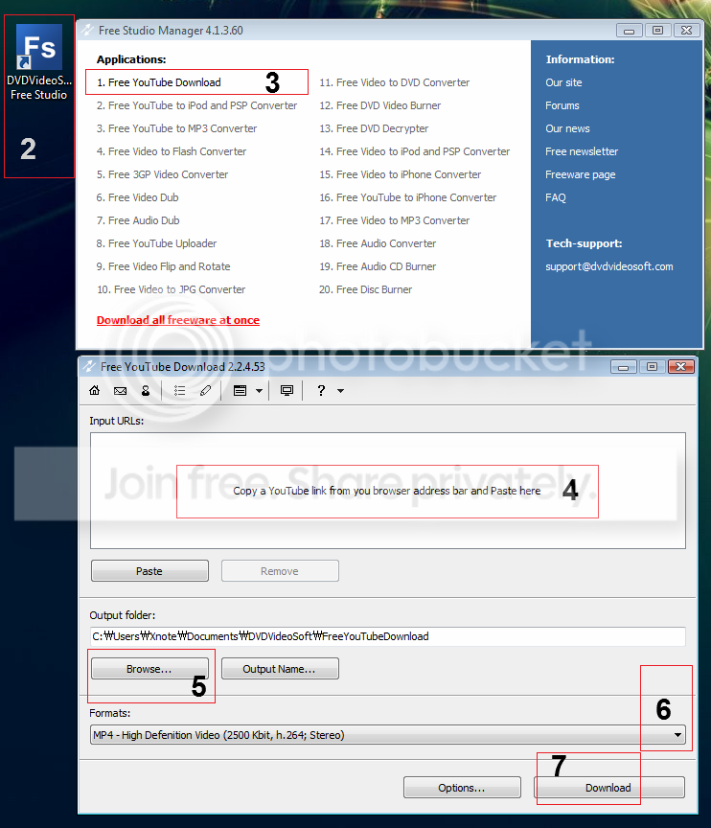Launch Free YouTube to iPod and PSP Converter
The height and width of the screenshot is (828, 711).
tap(196, 105)
